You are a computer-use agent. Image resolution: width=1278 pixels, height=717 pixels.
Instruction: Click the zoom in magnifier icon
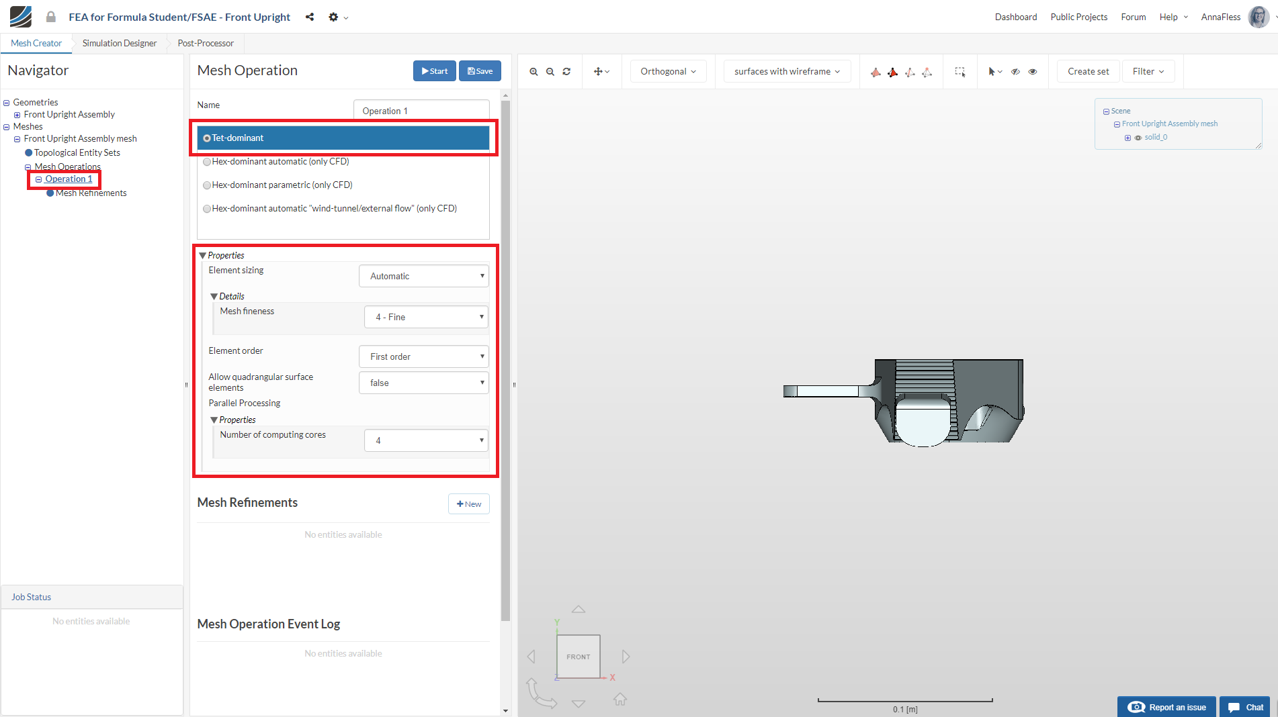[534, 72]
